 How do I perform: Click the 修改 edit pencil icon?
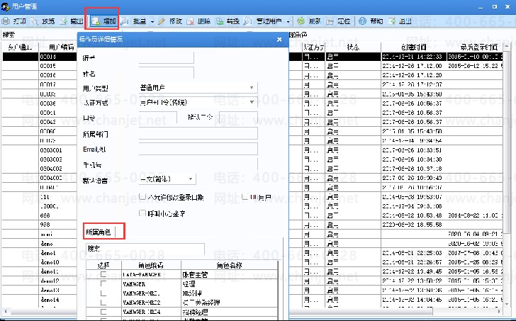(x=162, y=21)
